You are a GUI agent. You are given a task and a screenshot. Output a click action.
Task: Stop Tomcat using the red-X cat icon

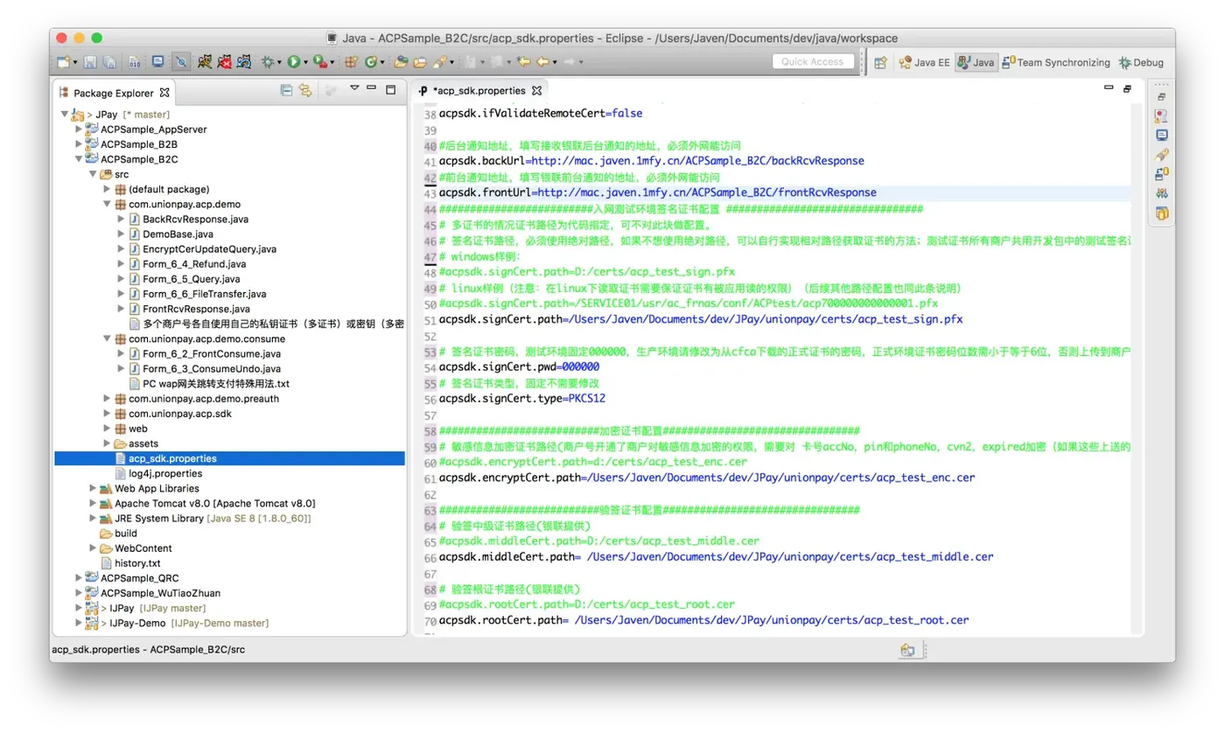pos(225,62)
